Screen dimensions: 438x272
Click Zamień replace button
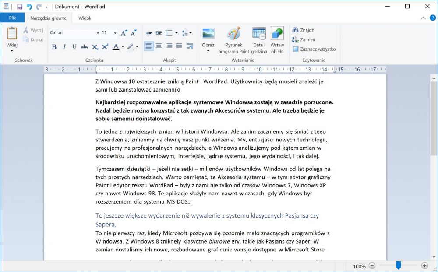point(304,39)
